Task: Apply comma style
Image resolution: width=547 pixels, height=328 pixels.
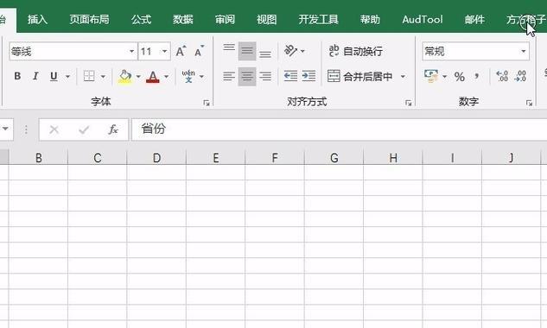Action: [x=476, y=76]
